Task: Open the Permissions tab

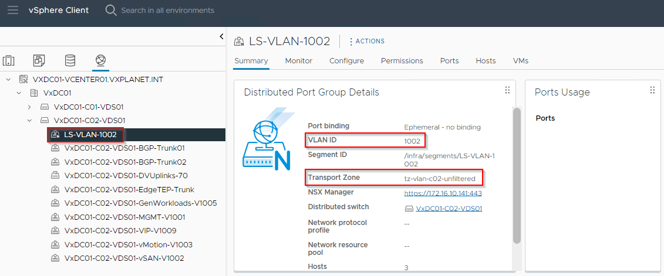Action: pos(402,61)
